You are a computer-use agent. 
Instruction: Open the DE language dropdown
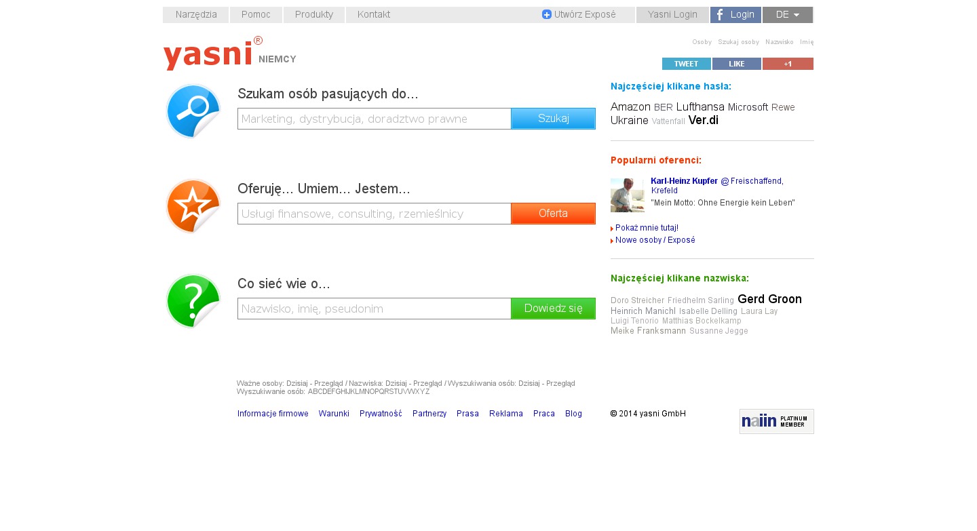(788, 15)
